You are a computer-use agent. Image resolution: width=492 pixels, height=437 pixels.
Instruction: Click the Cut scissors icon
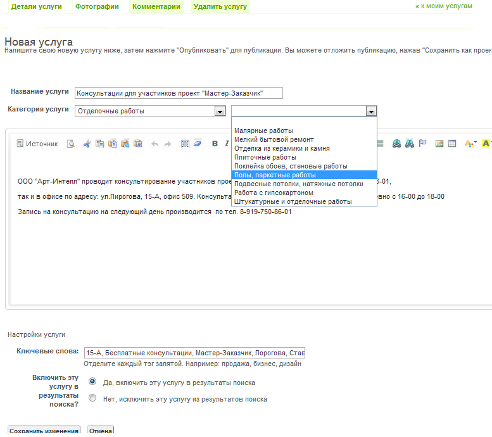click(87, 144)
